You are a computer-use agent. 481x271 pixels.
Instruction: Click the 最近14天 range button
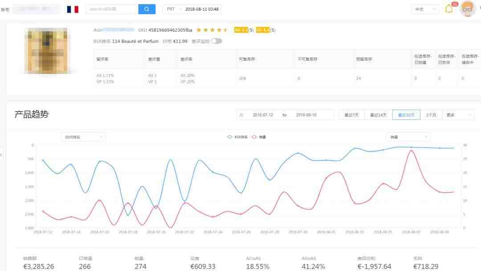[x=379, y=115]
